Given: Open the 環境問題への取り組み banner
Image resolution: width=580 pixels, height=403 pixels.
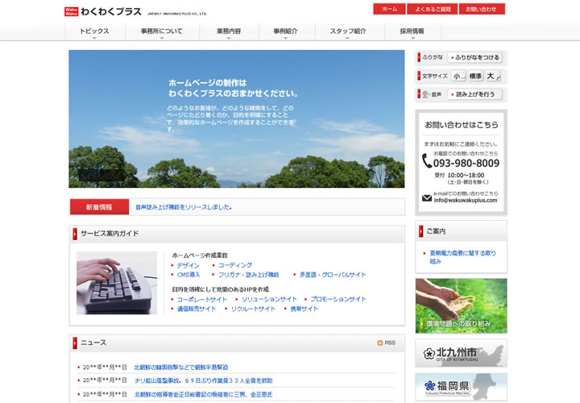Looking at the screenshot, I should point(461,305).
